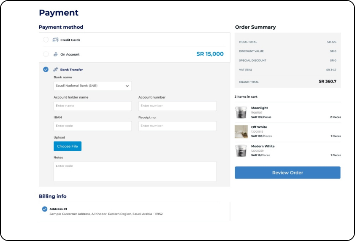Click the Review Order button
The height and width of the screenshot is (241, 355).
(x=287, y=173)
